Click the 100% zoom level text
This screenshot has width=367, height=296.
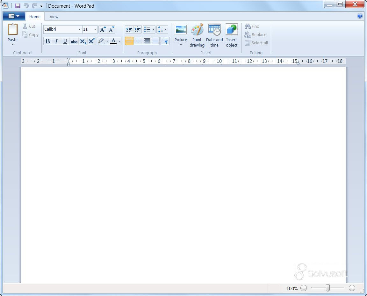pyautogui.click(x=292, y=288)
